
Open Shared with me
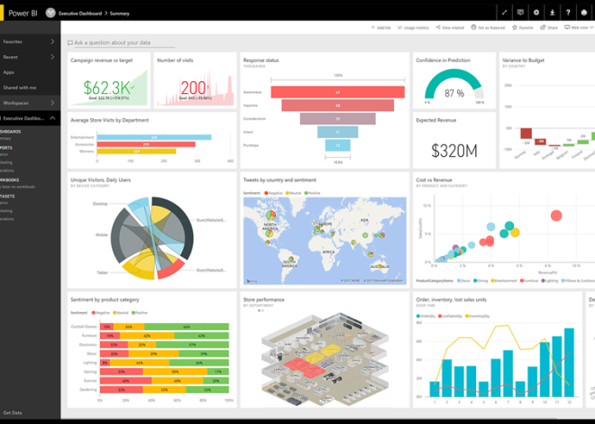coord(19,88)
